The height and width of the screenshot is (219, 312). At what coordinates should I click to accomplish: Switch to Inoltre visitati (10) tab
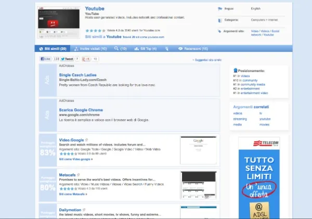90,48
